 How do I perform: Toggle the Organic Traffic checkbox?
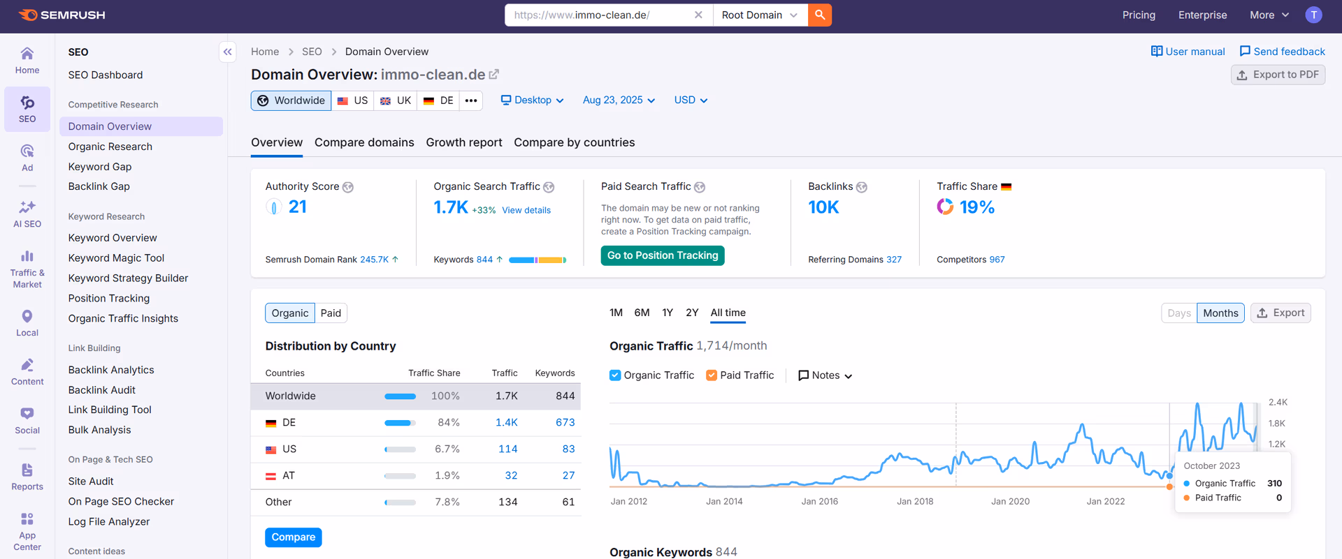coord(615,375)
